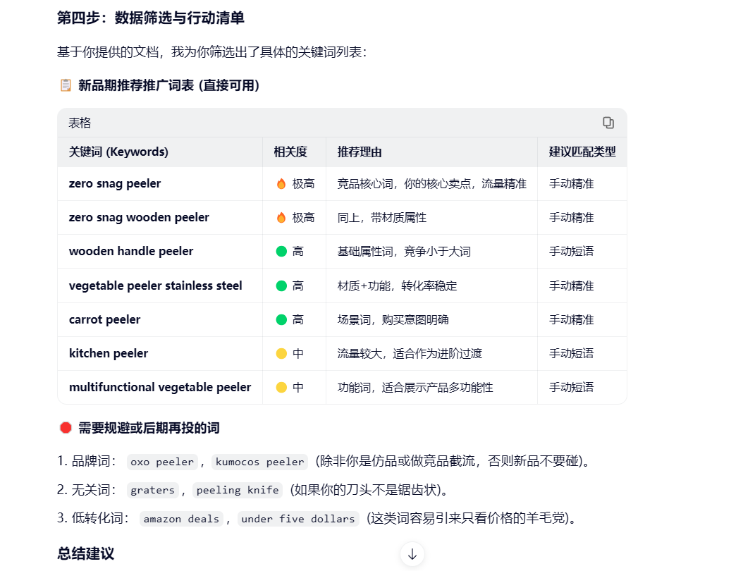The image size is (755, 571).
Task: Click the fire icon in zero snag wooden peeler row
Action: click(x=281, y=218)
